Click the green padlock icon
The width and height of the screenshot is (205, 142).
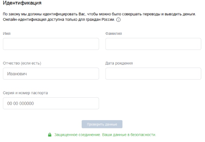click(x=50, y=134)
